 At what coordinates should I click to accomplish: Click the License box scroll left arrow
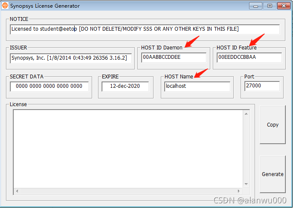click(17, 191)
